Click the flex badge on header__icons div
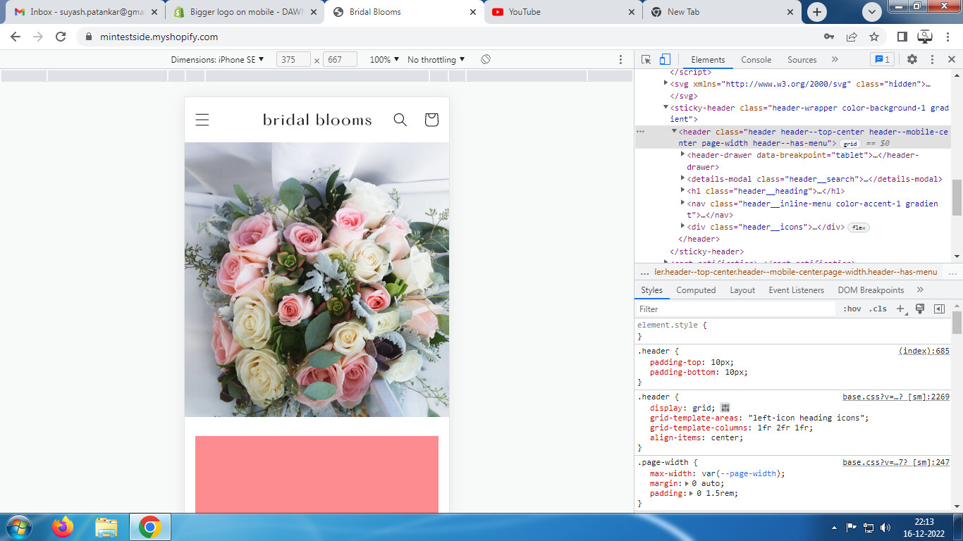Screen dimensions: 963x541 click(x=859, y=228)
